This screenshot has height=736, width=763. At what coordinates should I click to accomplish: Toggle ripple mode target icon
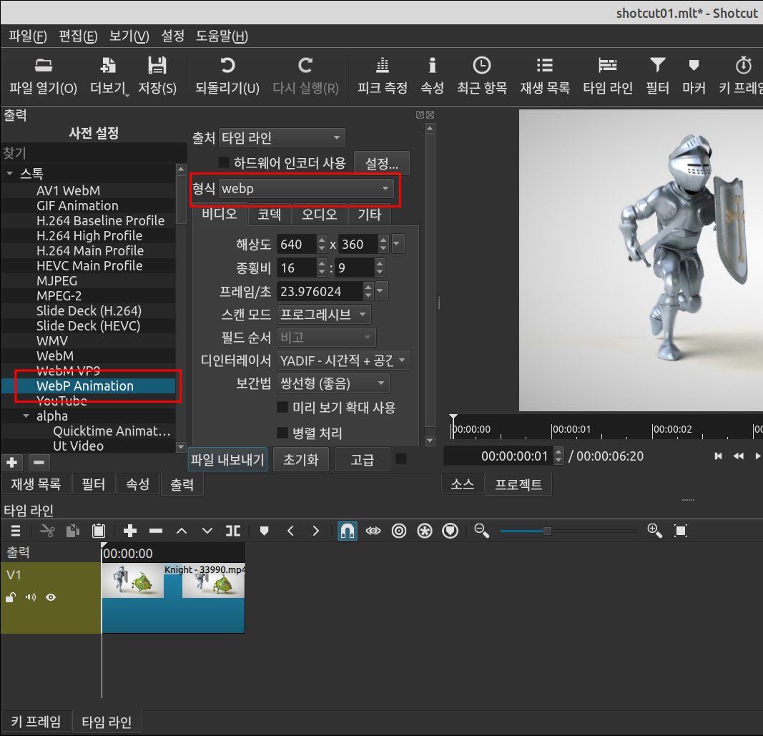(399, 531)
